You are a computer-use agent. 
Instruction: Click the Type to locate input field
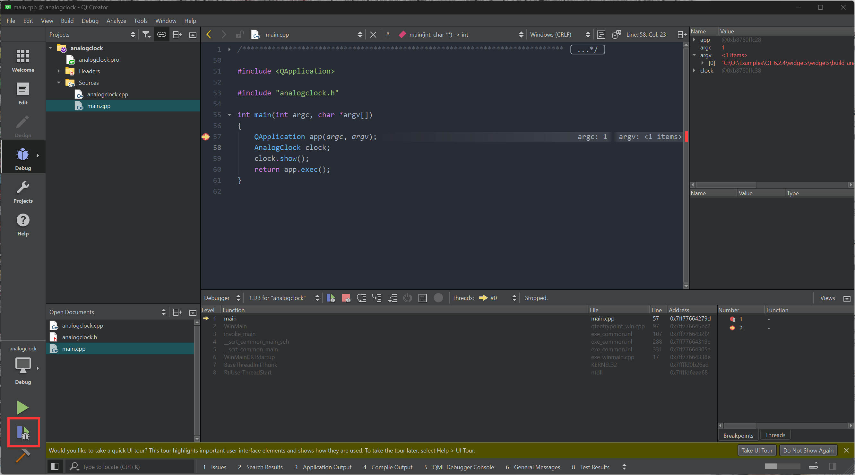pos(133,467)
